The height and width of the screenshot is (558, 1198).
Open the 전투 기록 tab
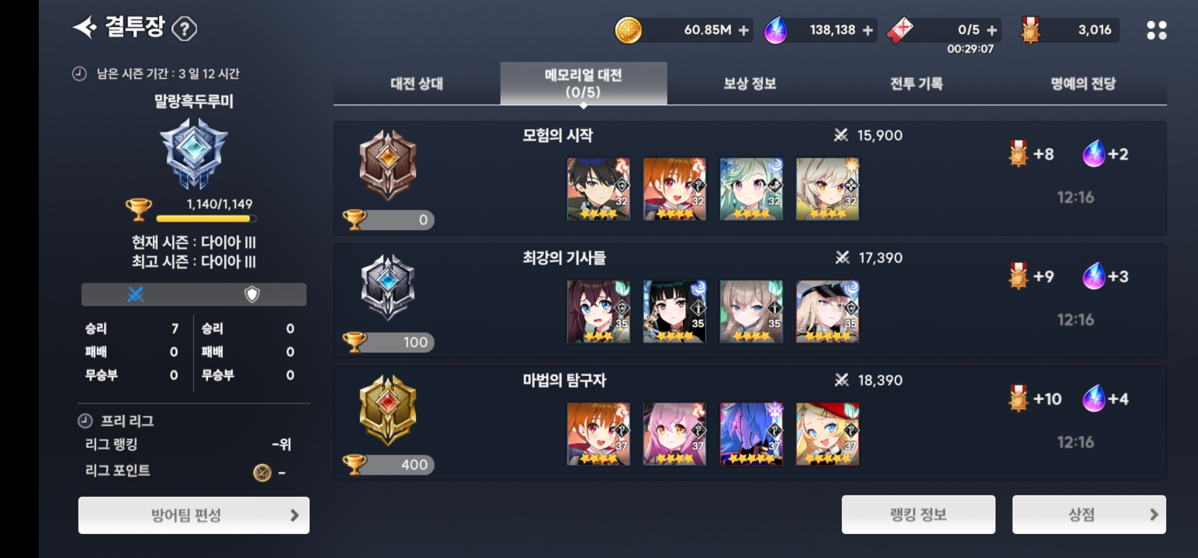(917, 84)
